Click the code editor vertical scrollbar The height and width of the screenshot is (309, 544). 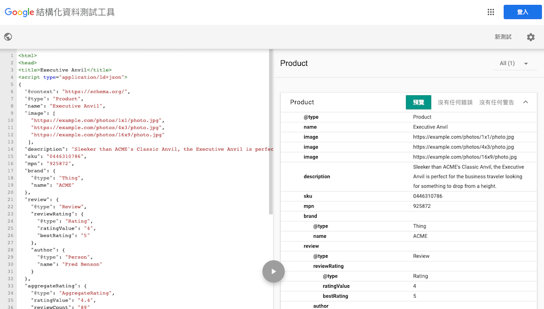tap(271, 132)
